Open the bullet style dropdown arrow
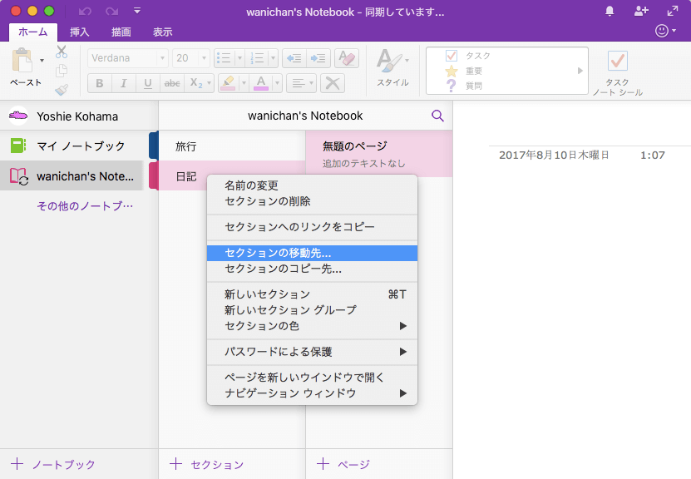Image resolution: width=691 pixels, height=479 pixels. 239,58
